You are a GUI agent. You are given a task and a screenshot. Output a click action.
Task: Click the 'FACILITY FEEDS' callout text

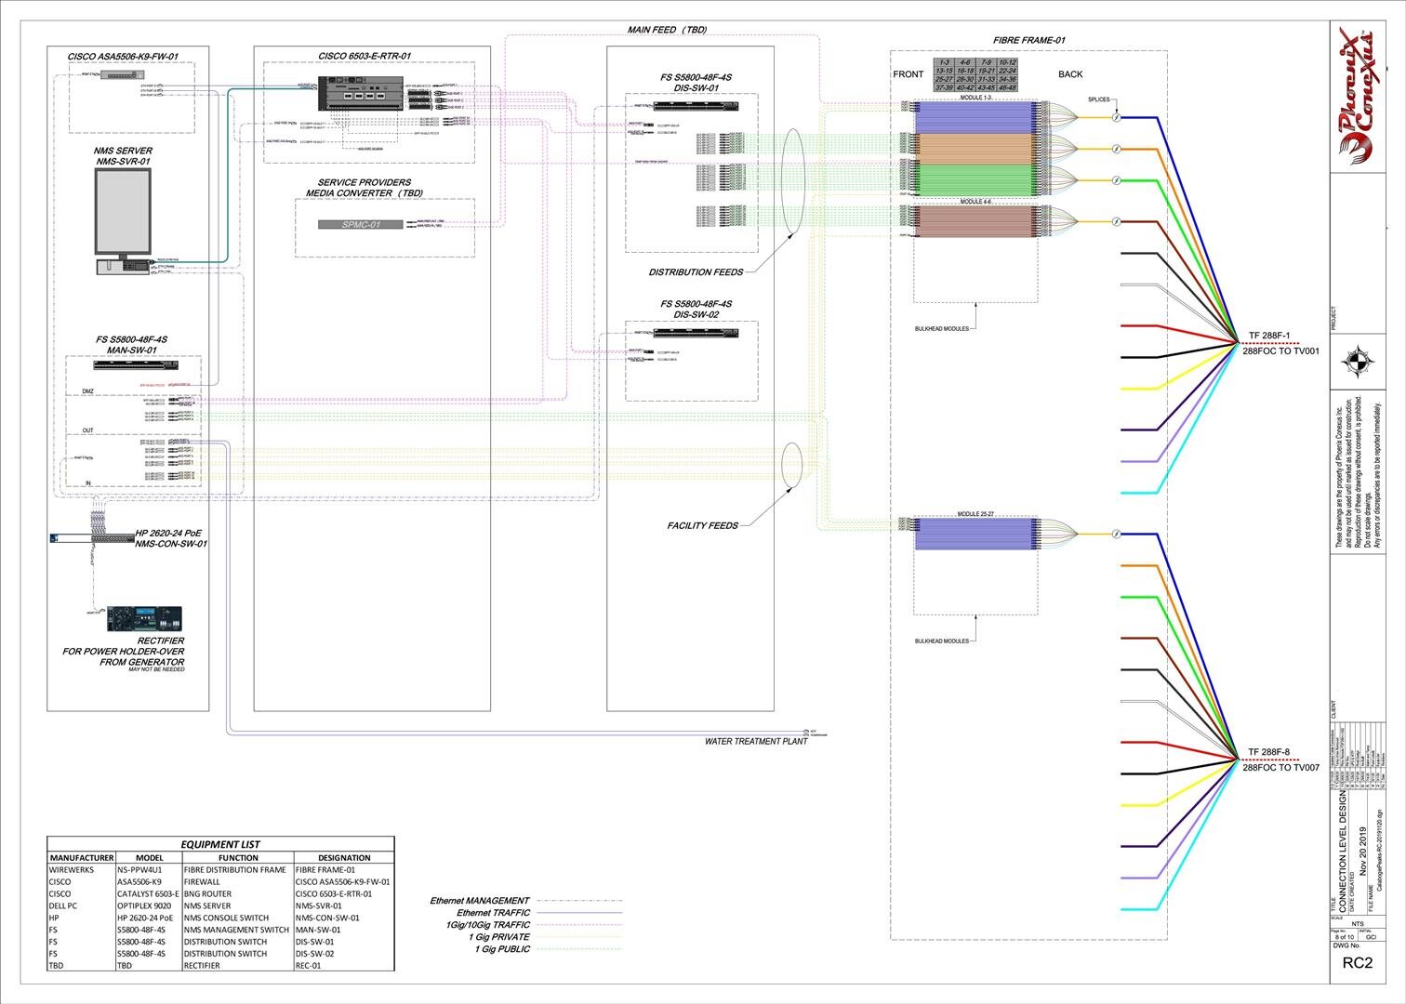point(702,525)
